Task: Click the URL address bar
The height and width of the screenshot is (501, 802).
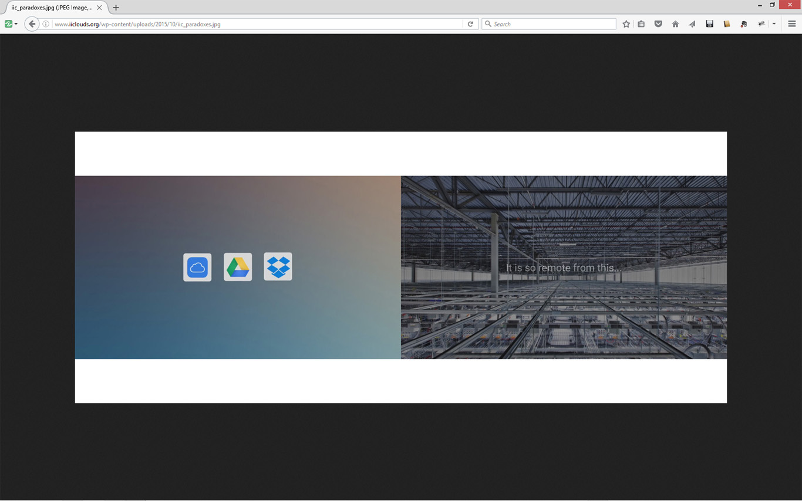Action: click(257, 24)
